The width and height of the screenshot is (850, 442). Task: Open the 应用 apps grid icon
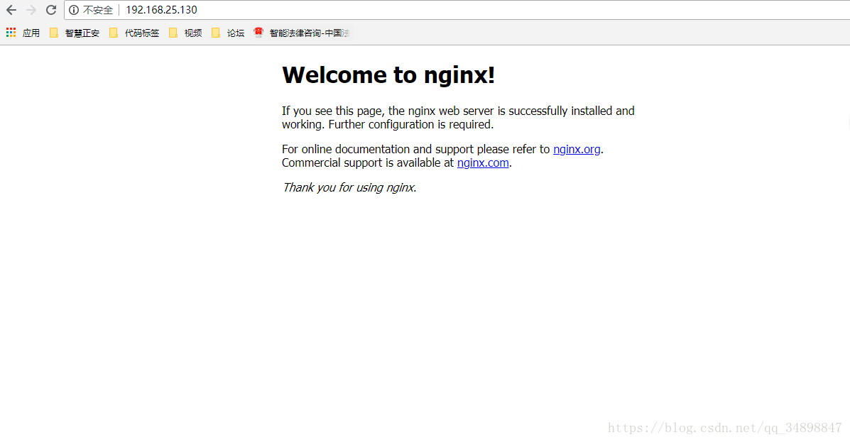tap(11, 33)
